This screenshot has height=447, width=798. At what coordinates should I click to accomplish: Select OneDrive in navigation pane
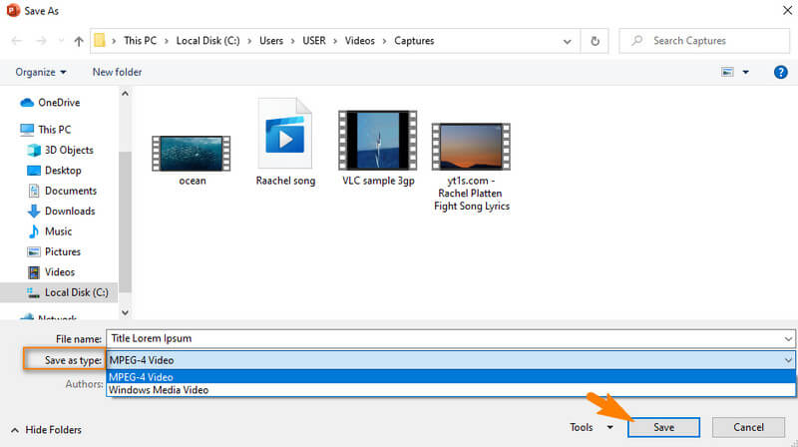coord(50,103)
